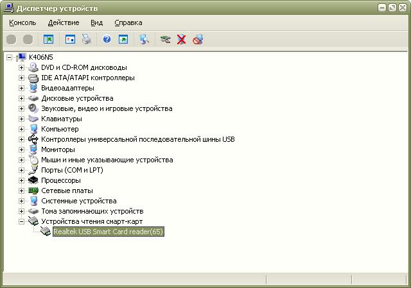
Task: Select Дисковые устройства label
Action: point(77,98)
